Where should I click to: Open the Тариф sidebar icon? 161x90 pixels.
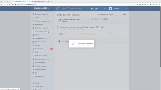click(33, 83)
